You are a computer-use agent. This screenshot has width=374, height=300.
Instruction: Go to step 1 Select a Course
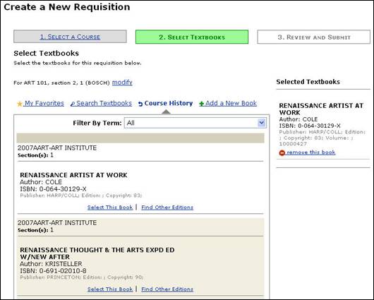tap(70, 37)
